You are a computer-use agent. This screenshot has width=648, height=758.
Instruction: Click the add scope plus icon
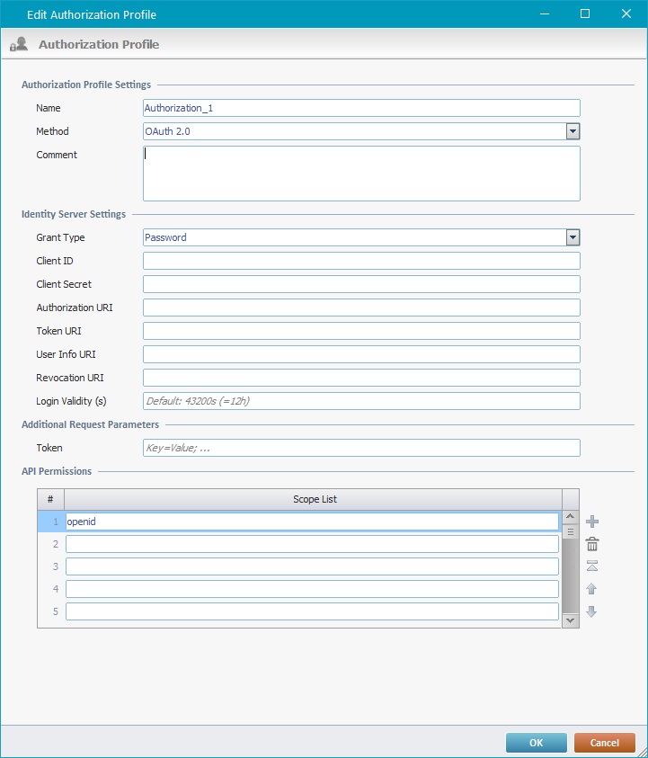click(592, 522)
